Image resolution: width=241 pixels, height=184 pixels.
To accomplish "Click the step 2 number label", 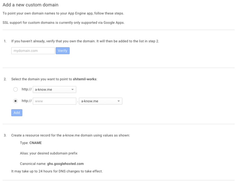I will tap(5, 79).
